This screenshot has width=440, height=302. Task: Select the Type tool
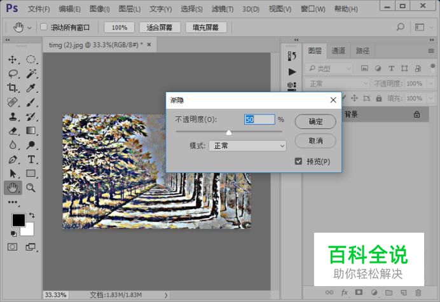click(31, 160)
